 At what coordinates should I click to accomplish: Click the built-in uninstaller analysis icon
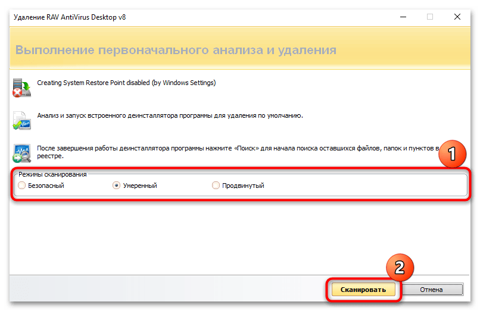pyautogui.click(x=21, y=121)
